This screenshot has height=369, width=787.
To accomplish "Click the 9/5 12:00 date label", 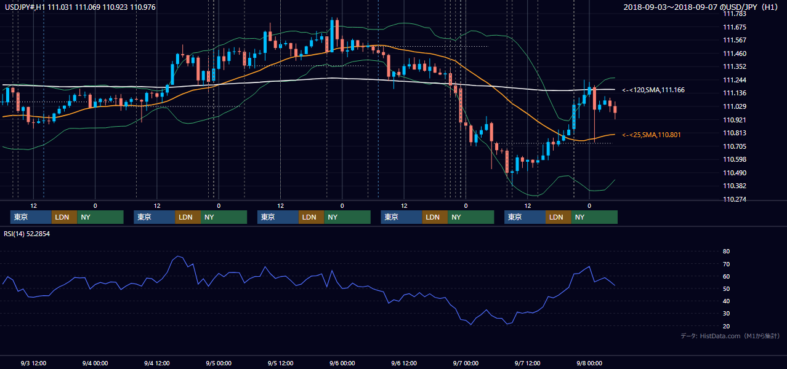I will tap(280, 363).
